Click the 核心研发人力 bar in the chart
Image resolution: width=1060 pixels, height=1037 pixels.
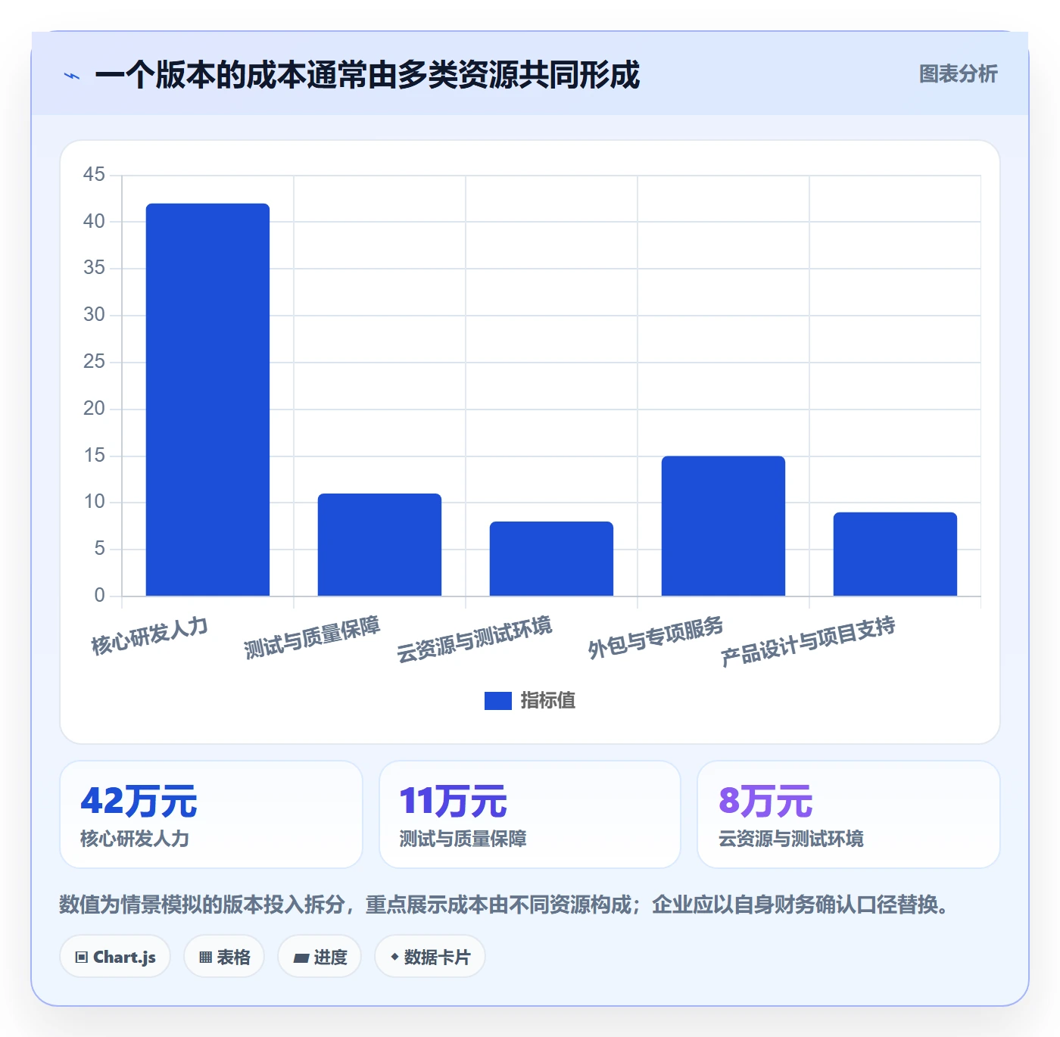pyautogui.click(x=207, y=400)
